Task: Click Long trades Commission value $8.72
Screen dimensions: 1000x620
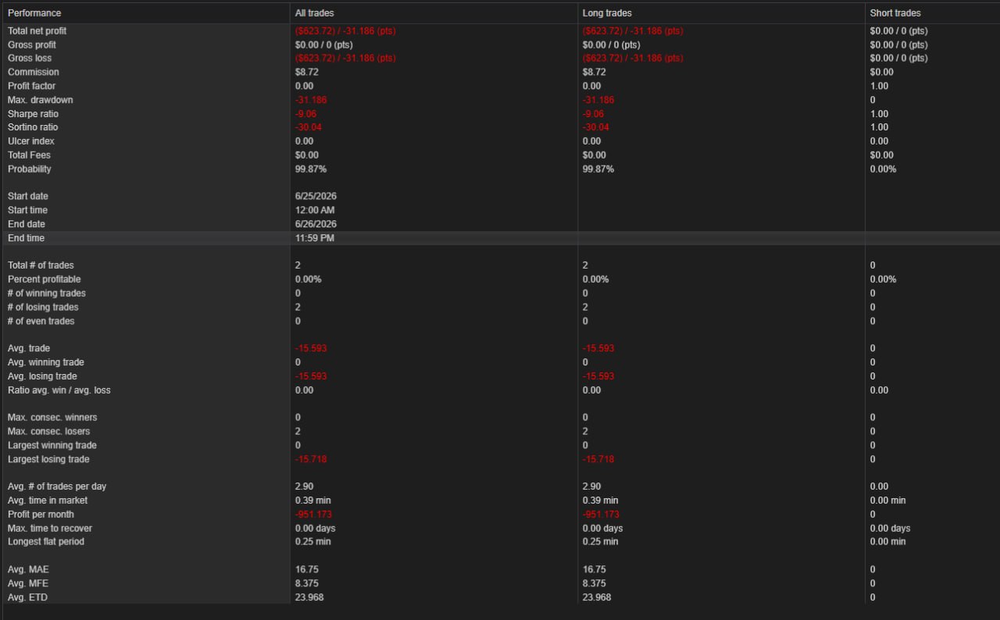Action: [x=594, y=73]
